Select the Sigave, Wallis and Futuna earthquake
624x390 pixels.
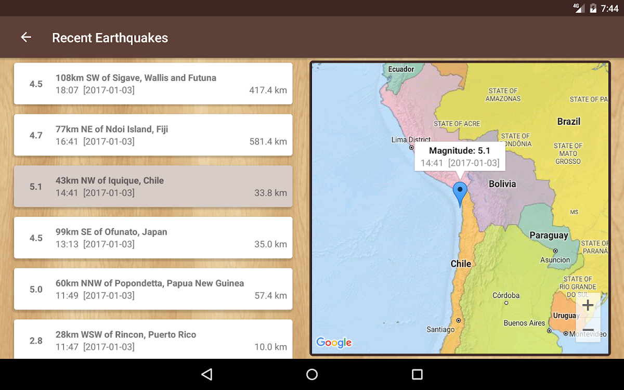tap(153, 84)
